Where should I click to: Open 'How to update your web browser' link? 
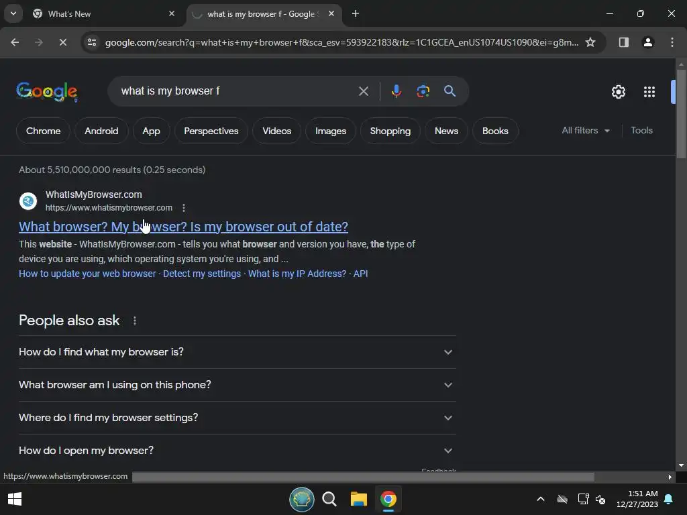87,274
